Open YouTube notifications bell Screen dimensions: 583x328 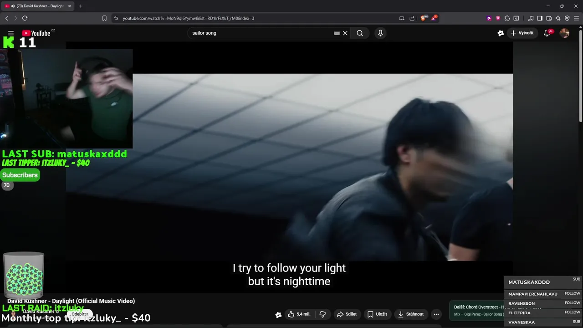547,33
